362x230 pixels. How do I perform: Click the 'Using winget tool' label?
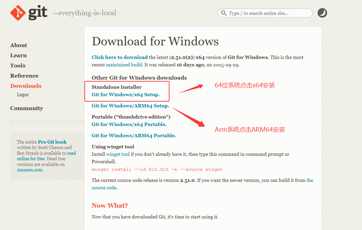coord(113,147)
